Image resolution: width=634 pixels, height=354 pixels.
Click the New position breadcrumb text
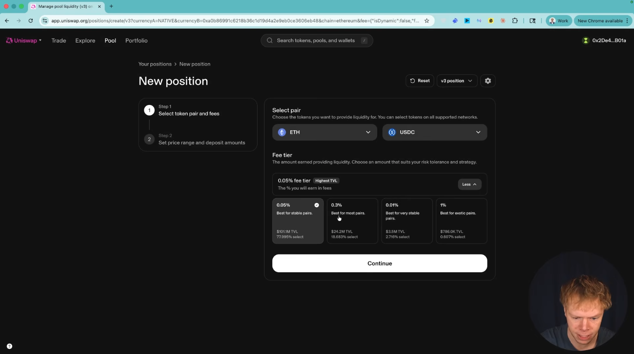pos(195,64)
